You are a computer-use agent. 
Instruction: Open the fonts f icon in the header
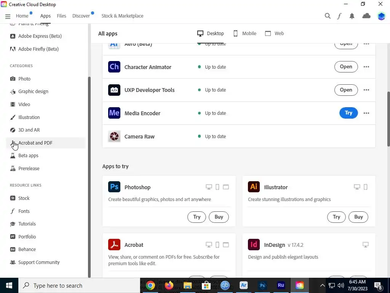(339, 16)
